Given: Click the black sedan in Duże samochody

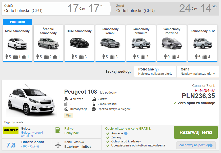Looking at the screenshot, I should click(79, 43).
